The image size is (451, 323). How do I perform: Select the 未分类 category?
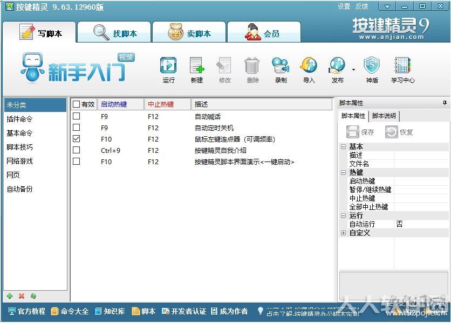(x=35, y=105)
